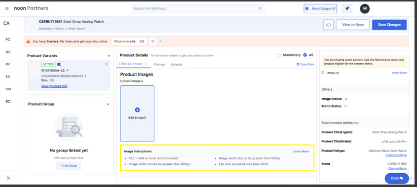Switch to the Promos tab
The width and height of the screenshot is (417, 187).
click(x=159, y=64)
